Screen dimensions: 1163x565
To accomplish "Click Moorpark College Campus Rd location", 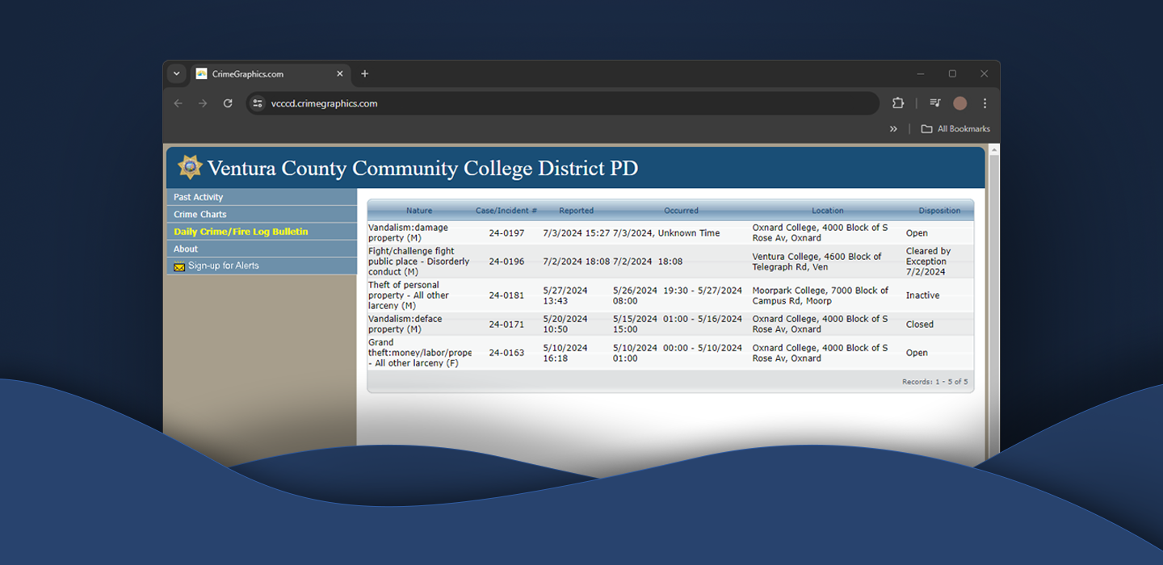I will (821, 295).
